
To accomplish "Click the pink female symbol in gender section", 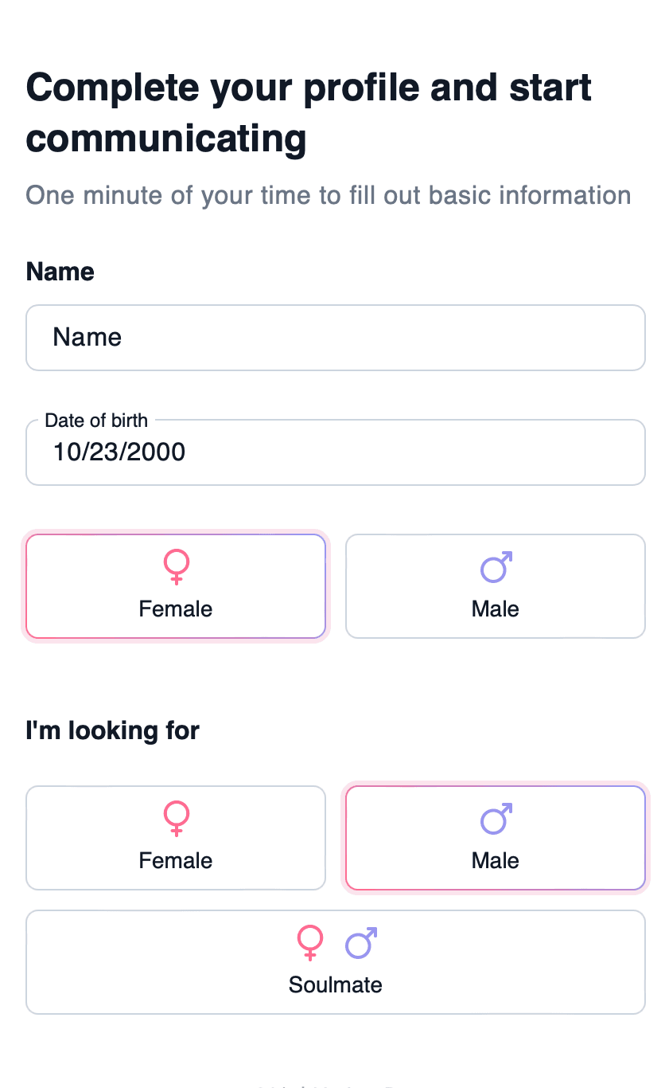I will (x=175, y=566).
